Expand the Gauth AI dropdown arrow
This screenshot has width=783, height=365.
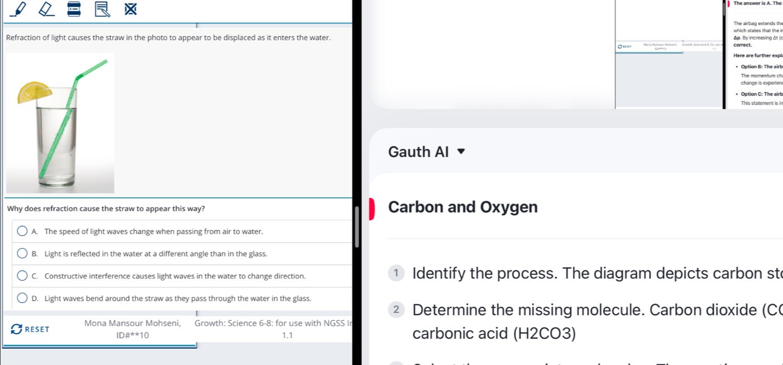click(x=461, y=151)
